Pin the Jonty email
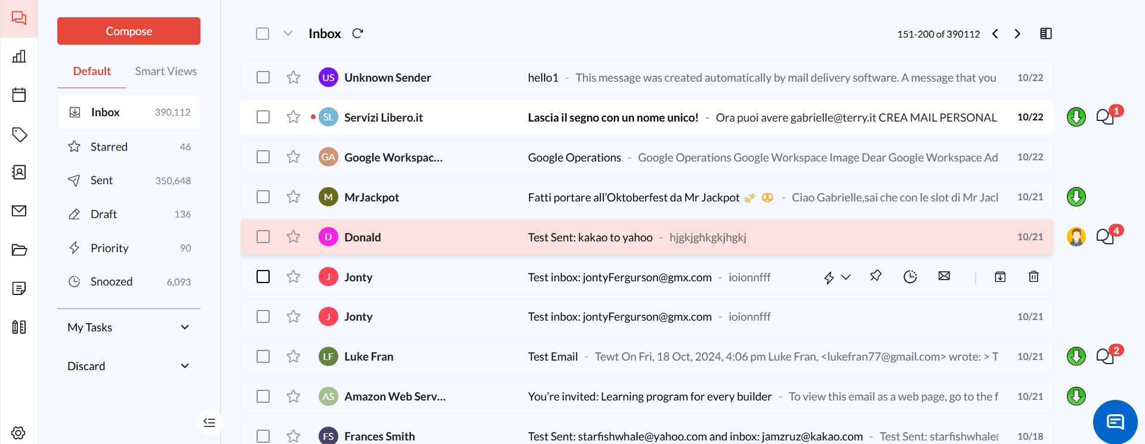The image size is (1145, 444). click(x=875, y=276)
